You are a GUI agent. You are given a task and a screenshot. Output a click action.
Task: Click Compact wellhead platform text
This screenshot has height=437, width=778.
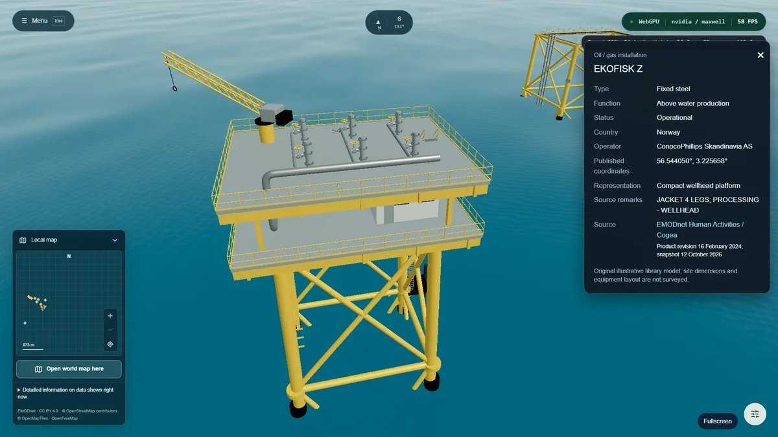698,185
